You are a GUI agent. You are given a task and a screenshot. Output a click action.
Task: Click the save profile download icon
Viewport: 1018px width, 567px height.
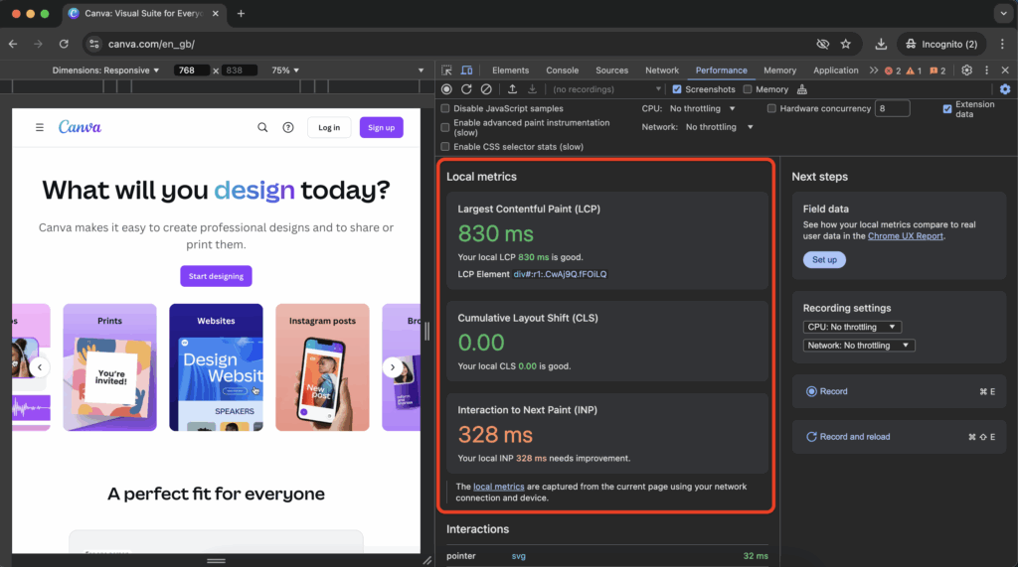click(x=532, y=89)
